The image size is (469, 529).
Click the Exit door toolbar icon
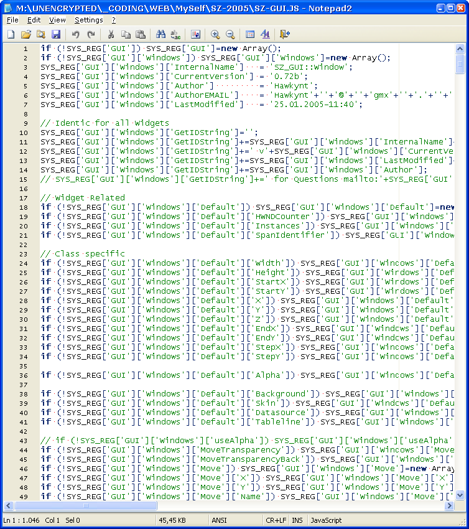pos(285,34)
